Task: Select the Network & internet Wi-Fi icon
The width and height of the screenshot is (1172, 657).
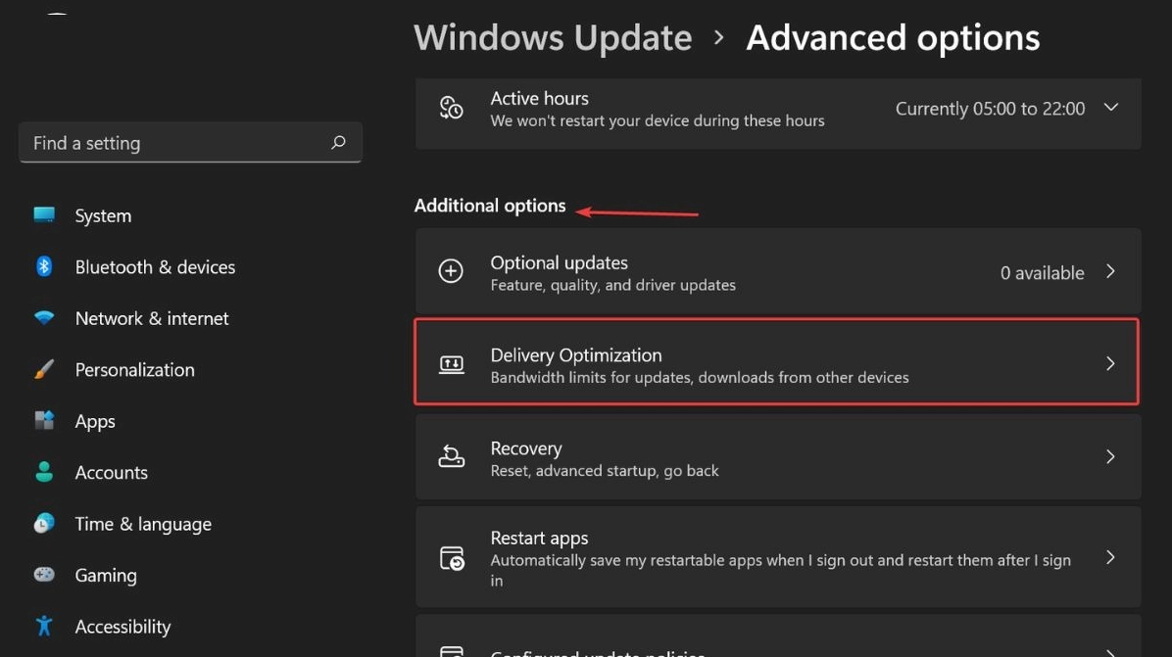Action: click(44, 318)
